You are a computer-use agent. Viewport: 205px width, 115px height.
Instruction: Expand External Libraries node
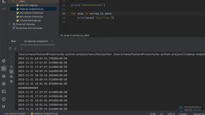click(10, 24)
